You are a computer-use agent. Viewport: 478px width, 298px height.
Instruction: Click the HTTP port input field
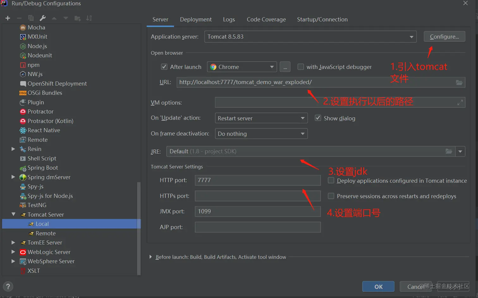click(x=258, y=180)
